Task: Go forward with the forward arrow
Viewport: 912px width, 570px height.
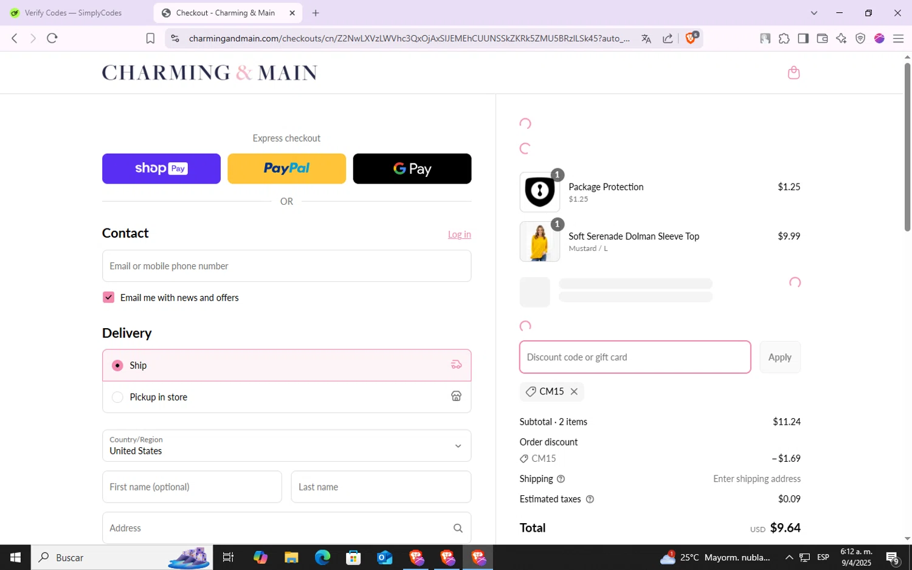Action: pyautogui.click(x=33, y=38)
